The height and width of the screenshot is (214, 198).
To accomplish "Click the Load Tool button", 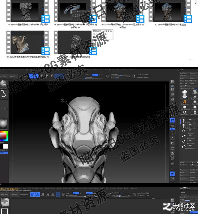I will (x=184, y=73).
